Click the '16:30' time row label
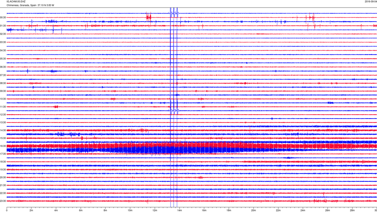The height and width of the screenshot is (212, 377). tap(3, 146)
